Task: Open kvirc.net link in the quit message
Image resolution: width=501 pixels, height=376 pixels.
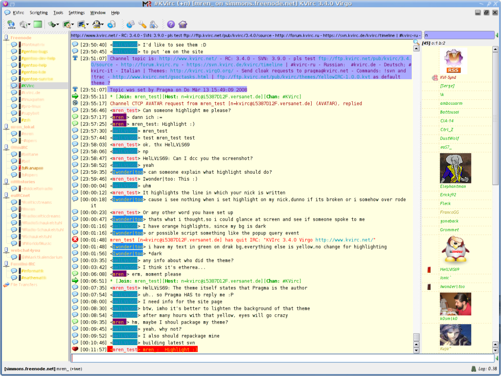Action: point(344,240)
